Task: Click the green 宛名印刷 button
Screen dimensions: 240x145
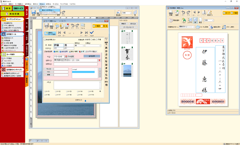Action: click(12, 13)
